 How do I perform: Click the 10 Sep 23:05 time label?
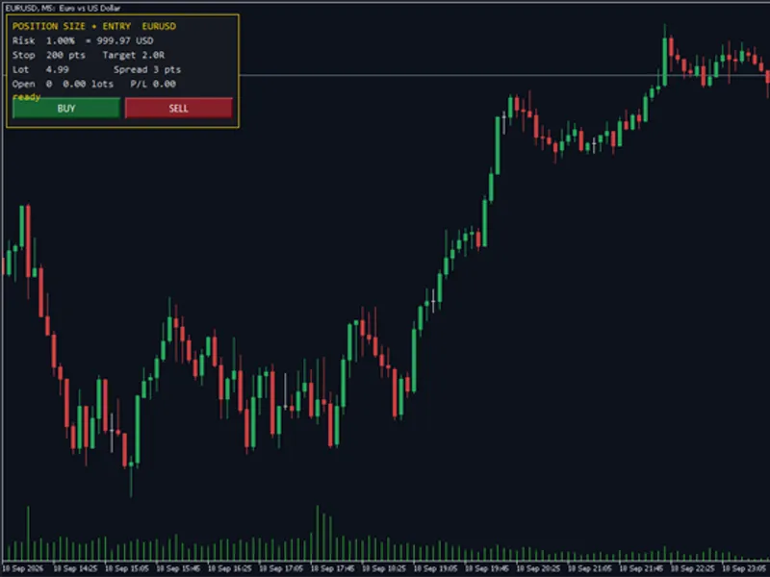744,568
